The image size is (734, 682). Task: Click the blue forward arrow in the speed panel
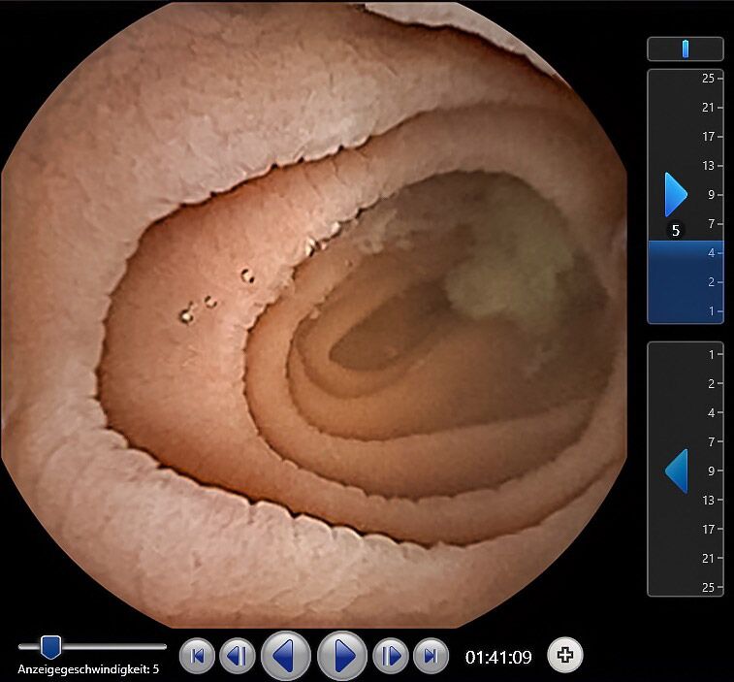pos(676,195)
